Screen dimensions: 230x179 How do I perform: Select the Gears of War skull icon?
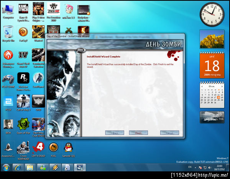(x=23, y=126)
